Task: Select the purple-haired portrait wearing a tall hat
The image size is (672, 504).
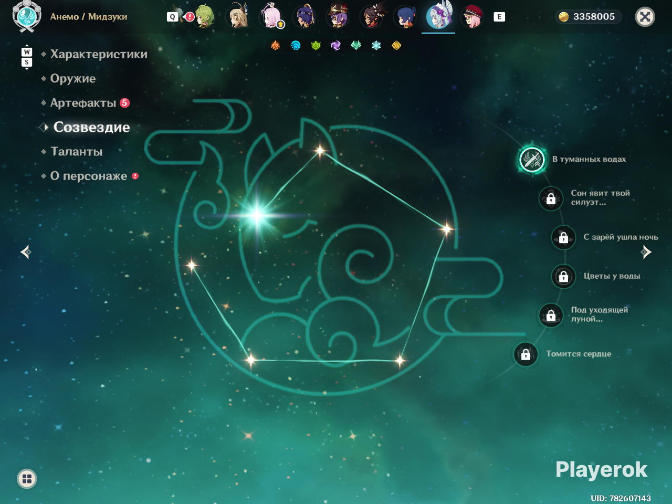Action: pos(338,16)
